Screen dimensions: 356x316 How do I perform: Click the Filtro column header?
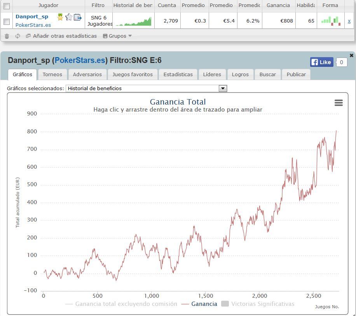(x=98, y=5)
